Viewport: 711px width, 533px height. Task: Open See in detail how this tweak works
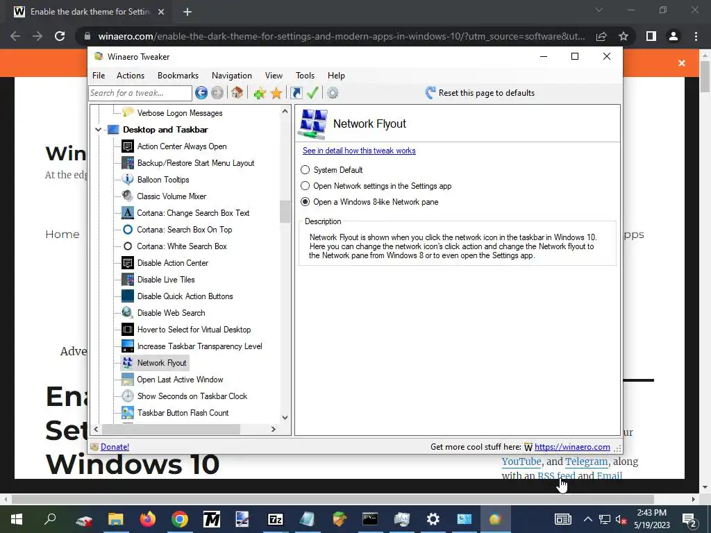pyautogui.click(x=359, y=151)
